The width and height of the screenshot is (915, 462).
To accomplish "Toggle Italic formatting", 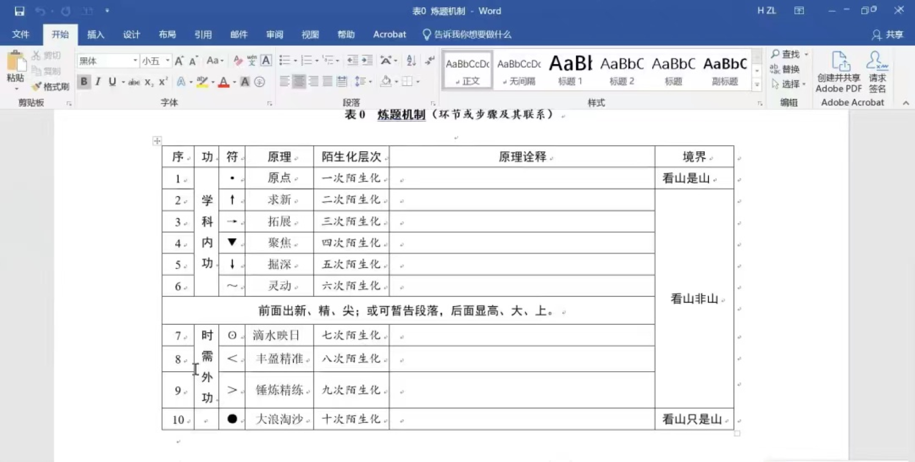I will click(x=98, y=82).
